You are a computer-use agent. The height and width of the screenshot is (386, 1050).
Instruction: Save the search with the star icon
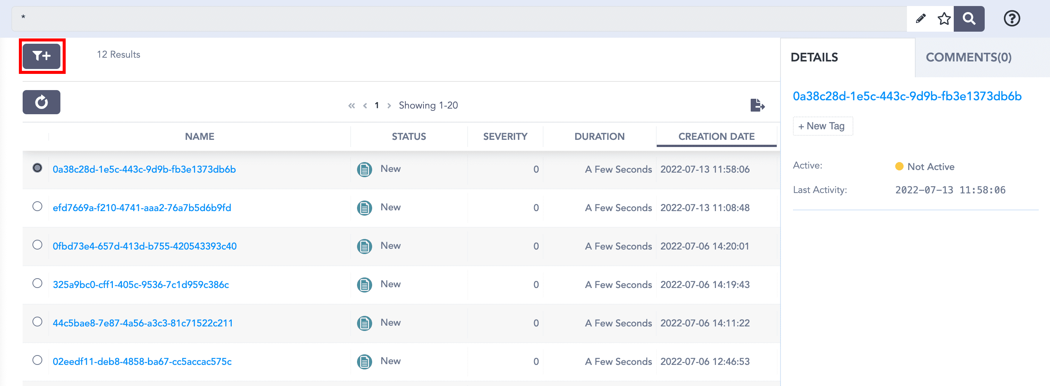944,19
